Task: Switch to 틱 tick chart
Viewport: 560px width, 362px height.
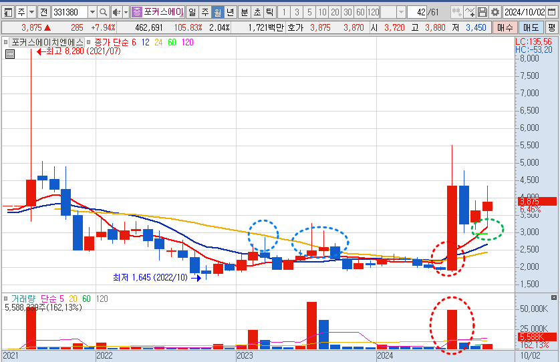Action: [270, 13]
